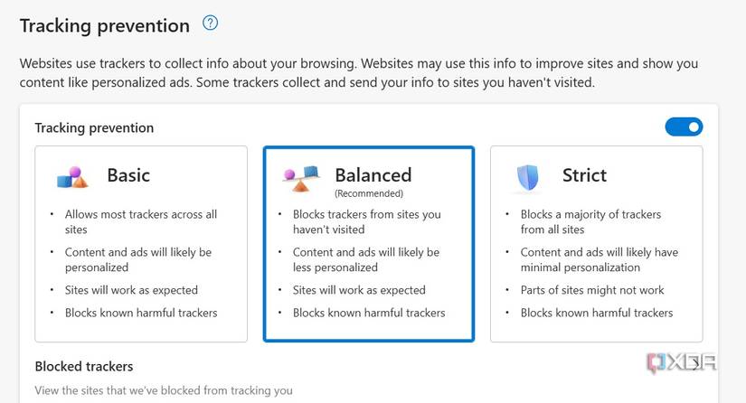Click the Recommended label under Balanced
Screen dimensions: 746x403
tap(369, 193)
